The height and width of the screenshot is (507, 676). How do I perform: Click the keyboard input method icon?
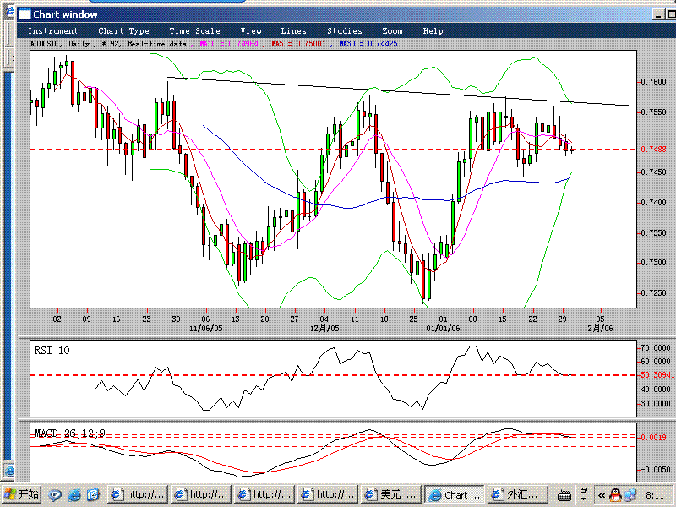click(564, 494)
